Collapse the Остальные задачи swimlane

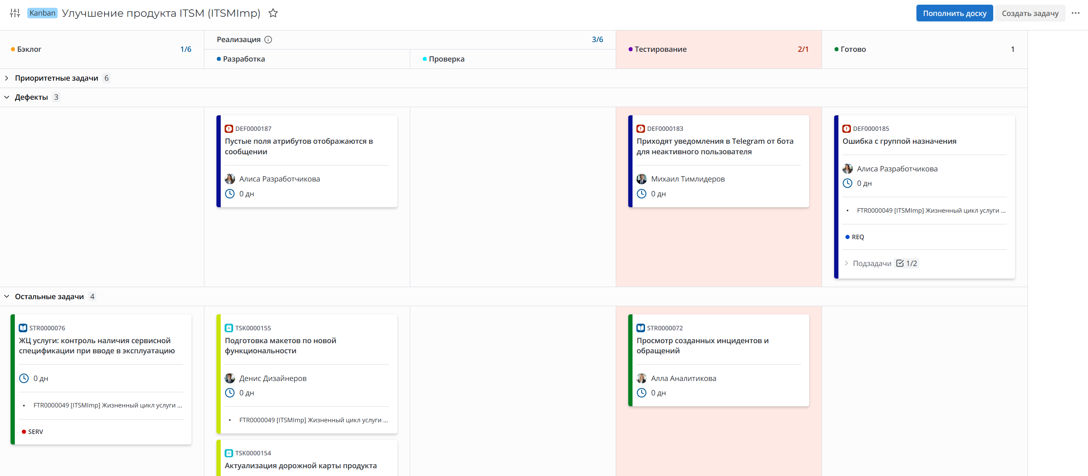click(x=7, y=296)
